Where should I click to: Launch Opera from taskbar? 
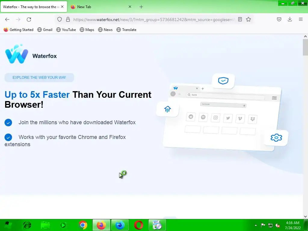[x=138, y=225]
